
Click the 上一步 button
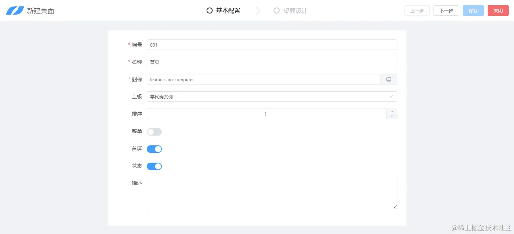tap(417, 11)
